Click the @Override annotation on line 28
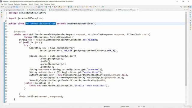192x108 pixels. click(19, 31)
